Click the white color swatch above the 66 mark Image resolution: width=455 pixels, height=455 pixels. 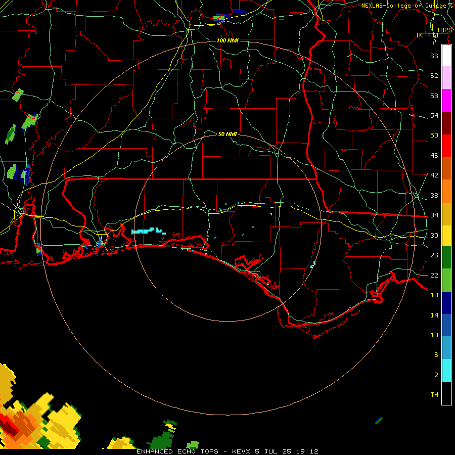pyautogui.click(x=446, y=56)
